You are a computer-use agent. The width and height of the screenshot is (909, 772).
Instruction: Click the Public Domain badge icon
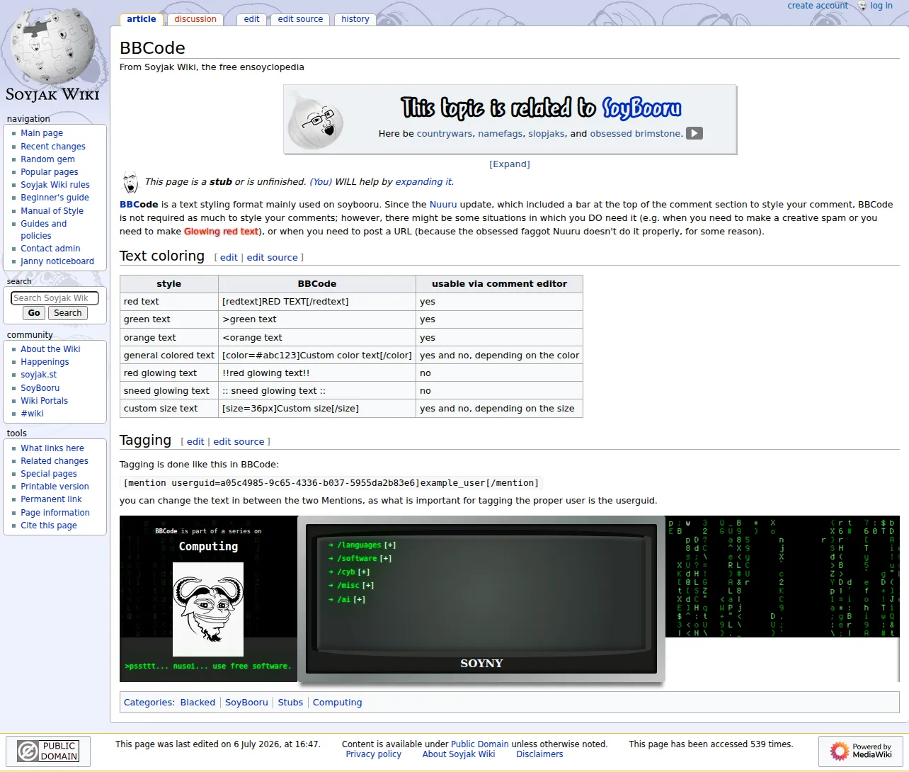(48, 751)
